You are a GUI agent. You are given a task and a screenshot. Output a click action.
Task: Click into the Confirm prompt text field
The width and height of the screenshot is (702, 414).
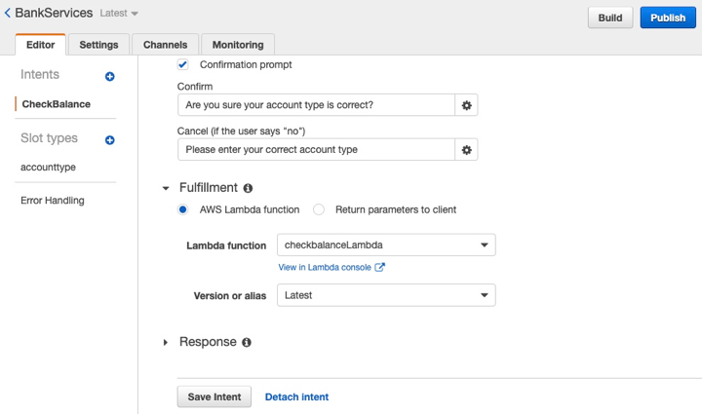(316, 105)
